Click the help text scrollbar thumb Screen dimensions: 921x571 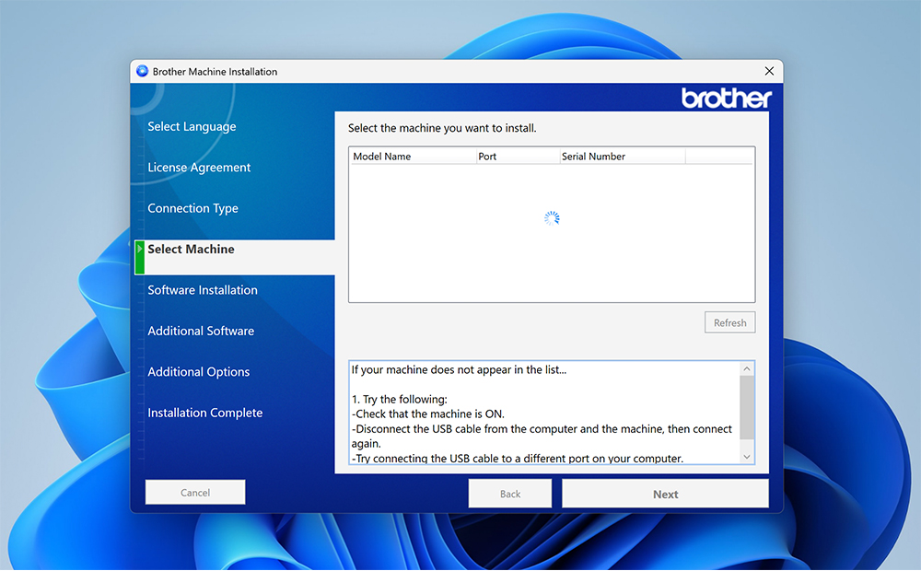point(747,408)
